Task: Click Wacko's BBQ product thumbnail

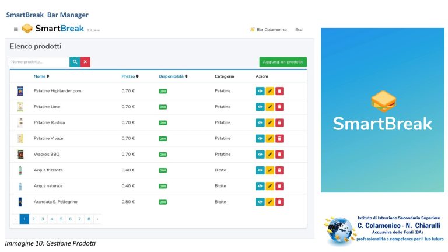Action: pyautogui.click(x=20, y=154)
